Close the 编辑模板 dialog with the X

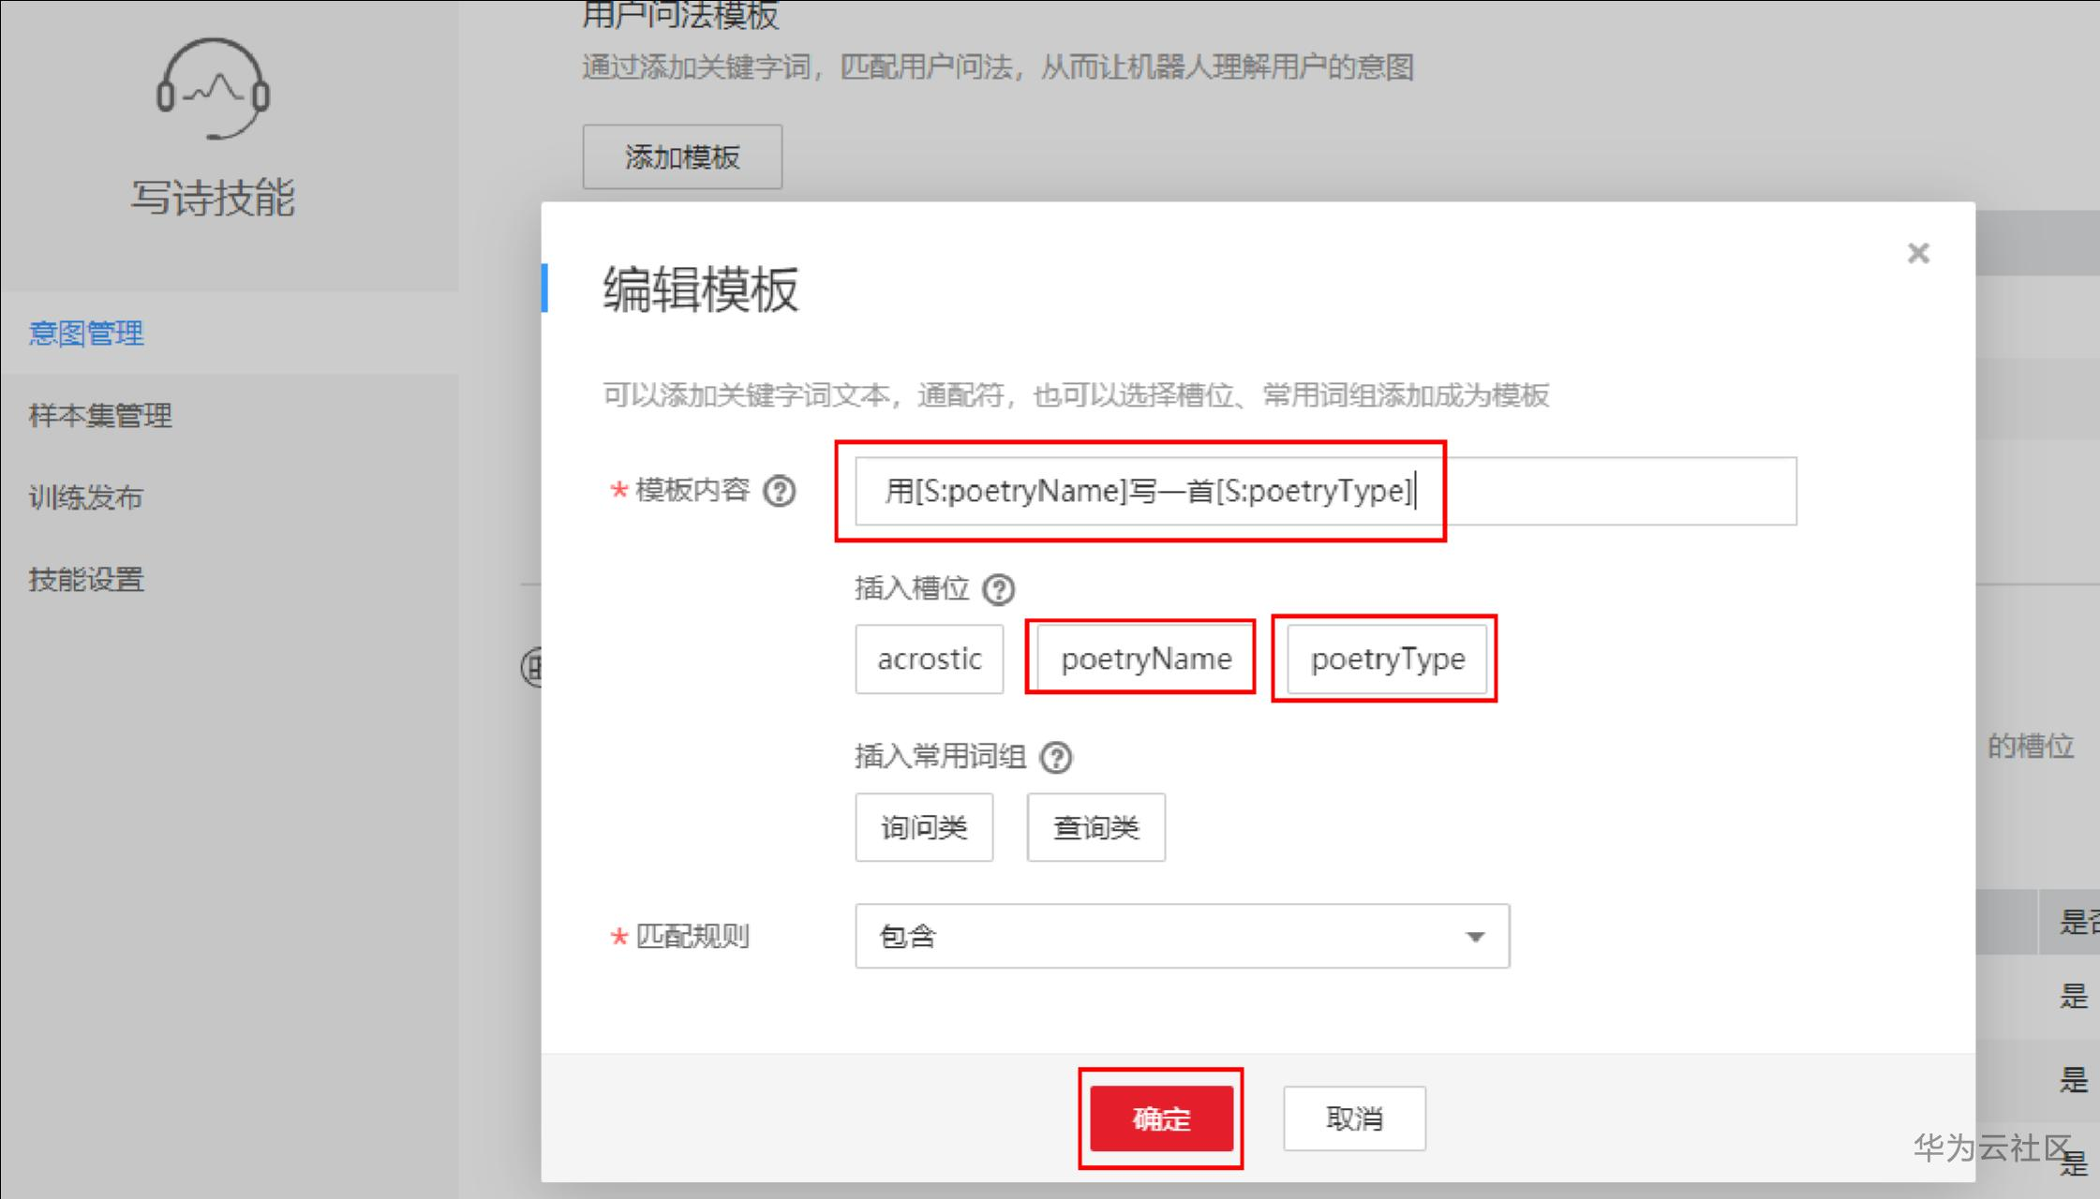(x=1918, y=253)
